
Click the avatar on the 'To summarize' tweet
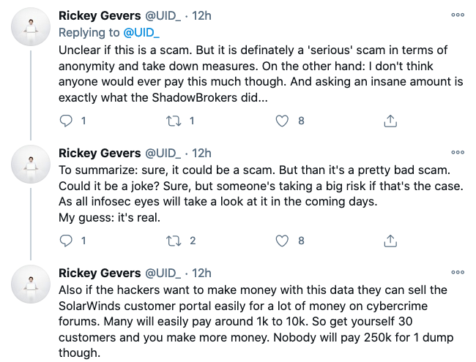[x=30, y=165]
